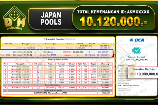Click the Total Colok Bebas 2D label
The image size is (158, 105).
pyautogui.click(x=52, y=90)
